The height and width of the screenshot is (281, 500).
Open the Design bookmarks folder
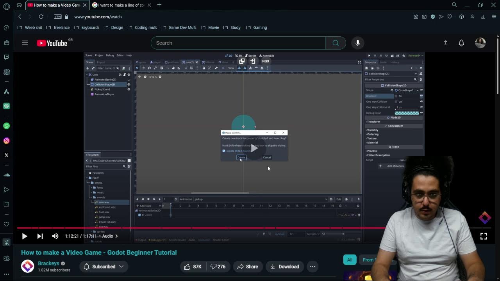tap(113, 27)
